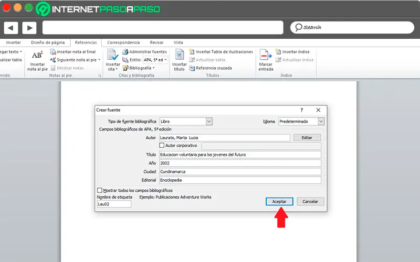Click the red window close dot

[6, 7]
